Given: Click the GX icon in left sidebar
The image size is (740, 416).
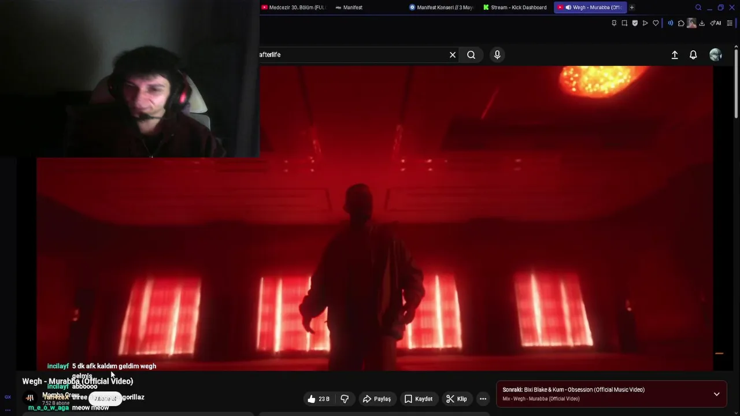Looking at the screenshot, I should click(x=8, y=397).
